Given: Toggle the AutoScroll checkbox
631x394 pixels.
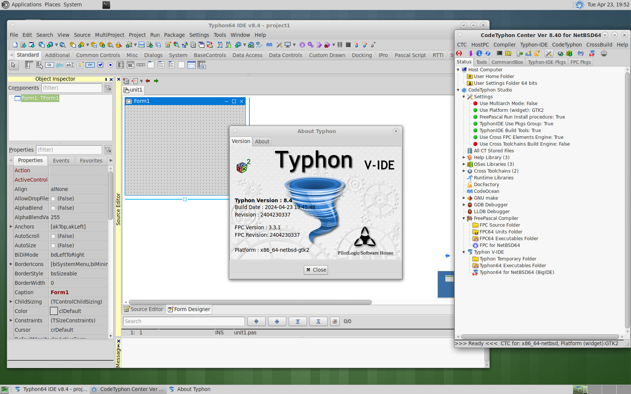Looking at the screenshot, I should pos(53,236).
